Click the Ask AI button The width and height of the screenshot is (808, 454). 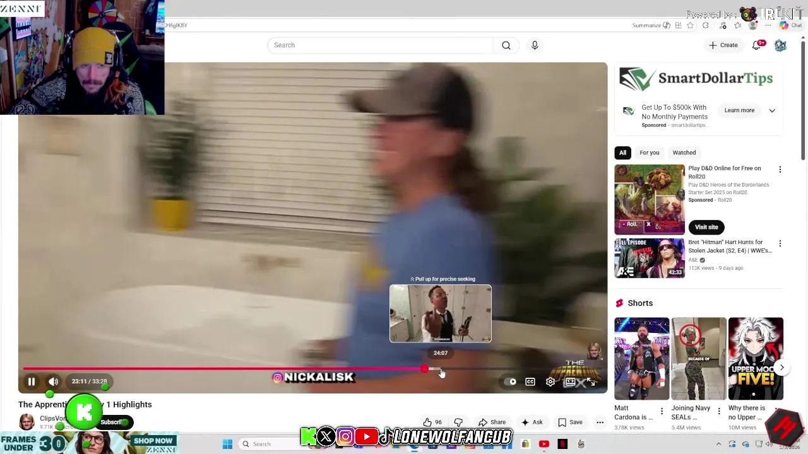(532, 422)
